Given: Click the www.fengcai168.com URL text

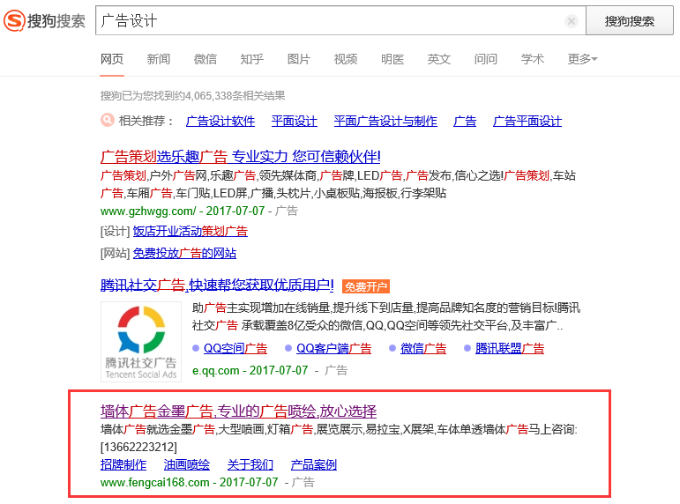Looking at the screenshot, I should point(155,482).
